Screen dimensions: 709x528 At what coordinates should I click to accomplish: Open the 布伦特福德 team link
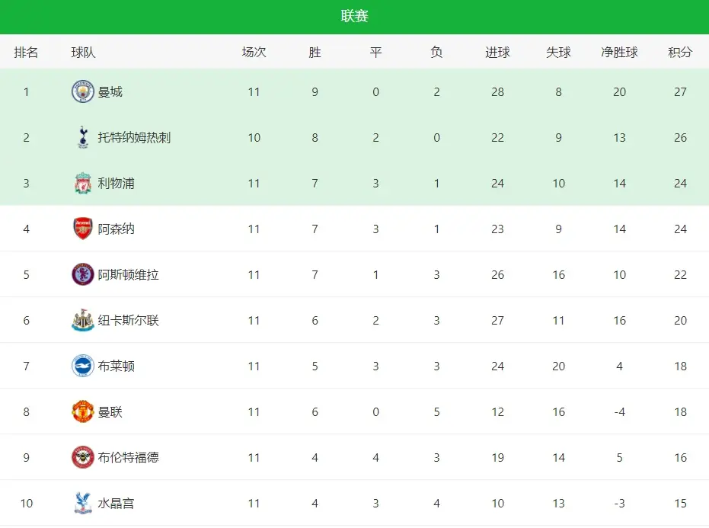coord(129,457)
